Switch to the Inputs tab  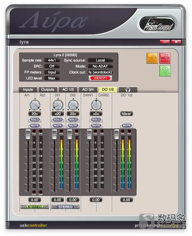click(28, 90)
